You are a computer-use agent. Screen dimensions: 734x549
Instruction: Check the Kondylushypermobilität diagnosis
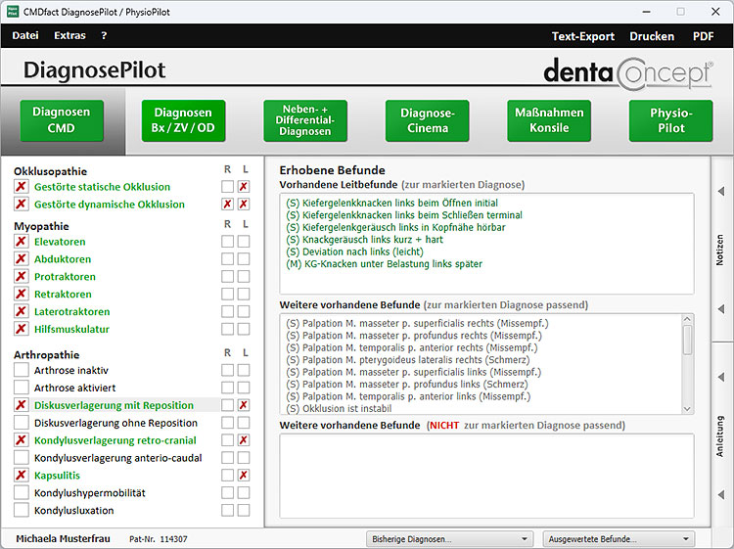tap(21, 492)
